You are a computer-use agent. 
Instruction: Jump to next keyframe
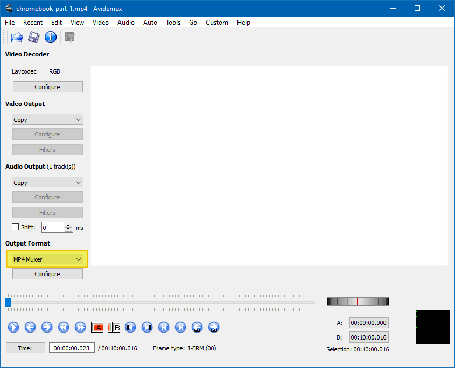point(80,328)
